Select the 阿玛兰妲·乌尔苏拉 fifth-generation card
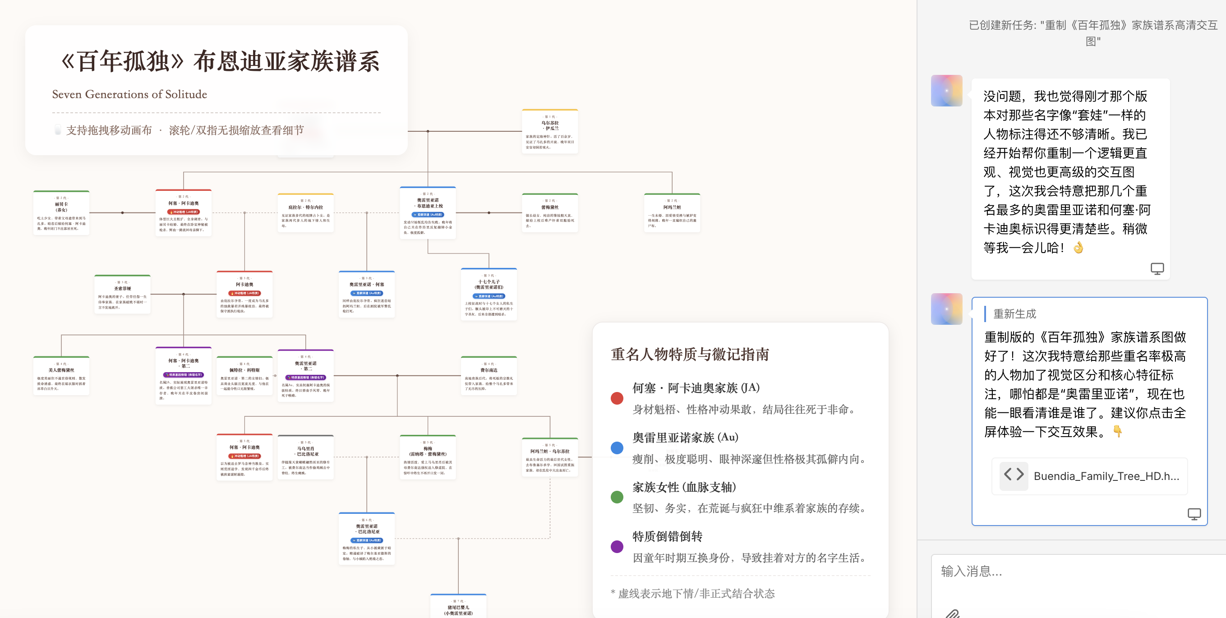This screenshot has height=618, width=1226. (550, 457)
